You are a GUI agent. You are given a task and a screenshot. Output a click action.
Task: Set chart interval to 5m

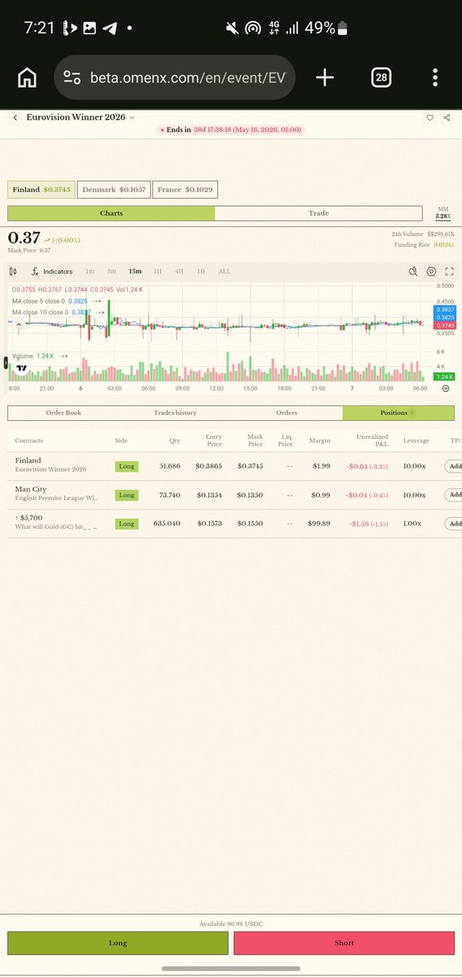click(x=111, y=271)
